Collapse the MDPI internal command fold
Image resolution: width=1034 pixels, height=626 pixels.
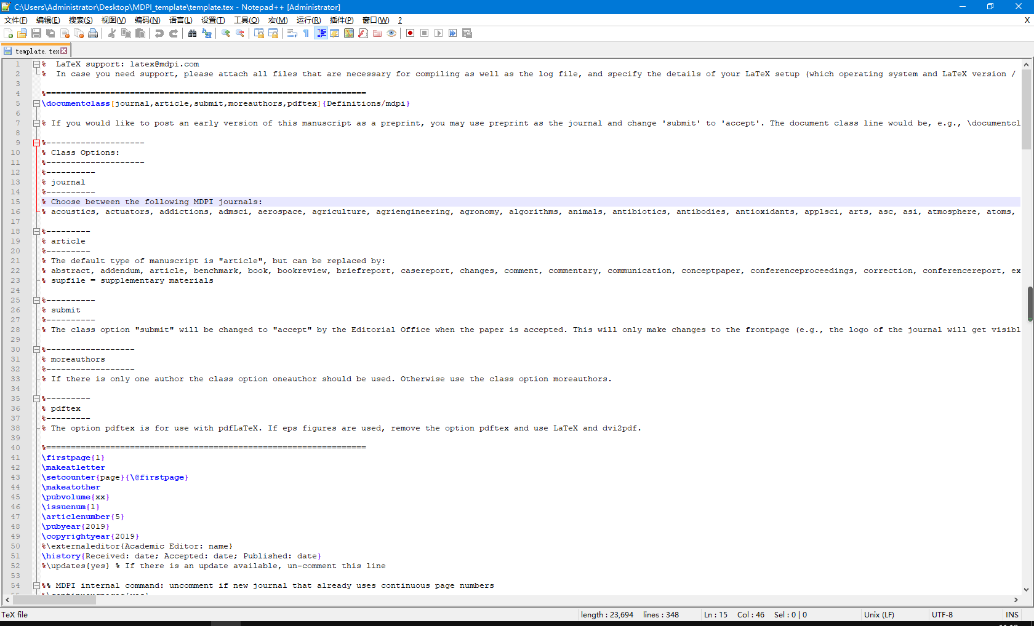(x=36, y=585)
